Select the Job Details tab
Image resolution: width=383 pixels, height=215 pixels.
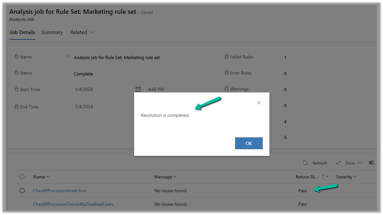22,32
